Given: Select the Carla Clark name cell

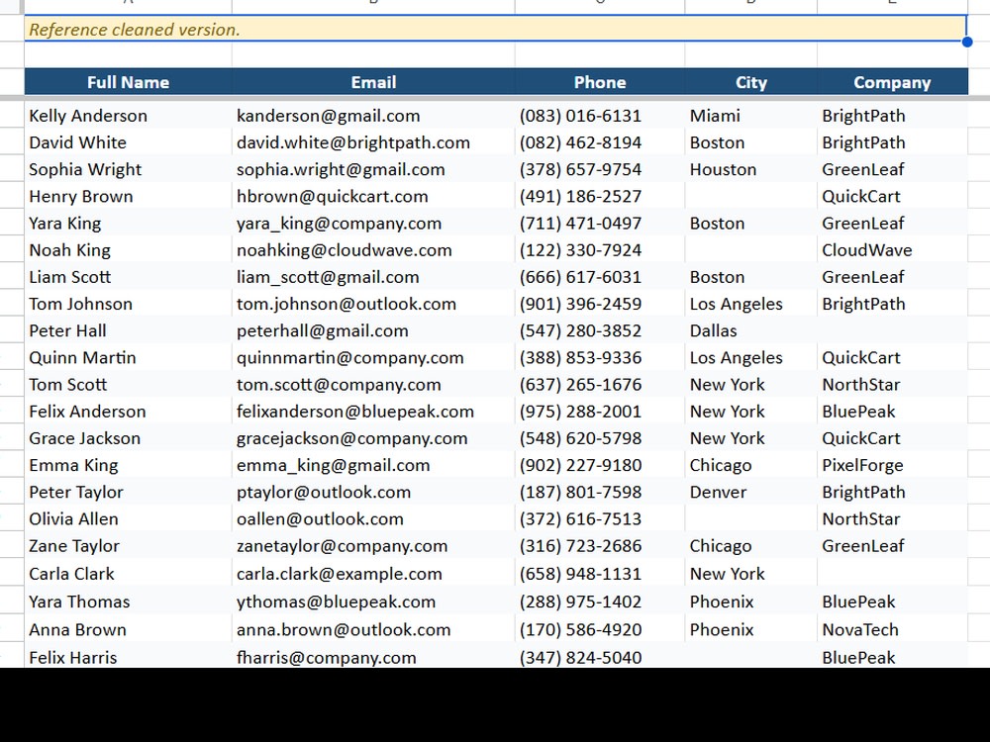Looking at the screenshot, I should (128, 574).
